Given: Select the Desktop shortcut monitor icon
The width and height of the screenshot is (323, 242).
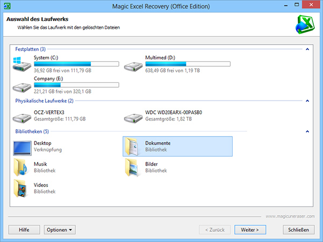Looking at the screenshot, I should [22, 148].
